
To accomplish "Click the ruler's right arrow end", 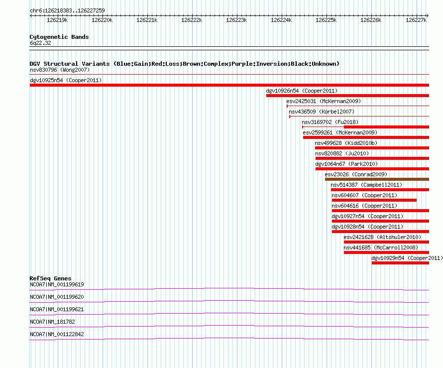I will coord(428,15).
